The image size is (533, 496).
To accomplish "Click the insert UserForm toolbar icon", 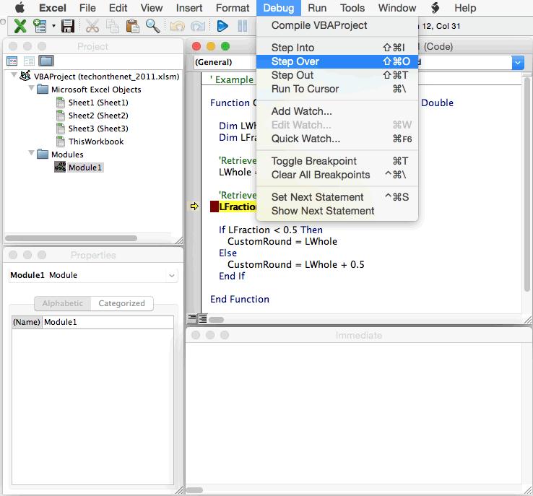I will [x=40, y=26].
